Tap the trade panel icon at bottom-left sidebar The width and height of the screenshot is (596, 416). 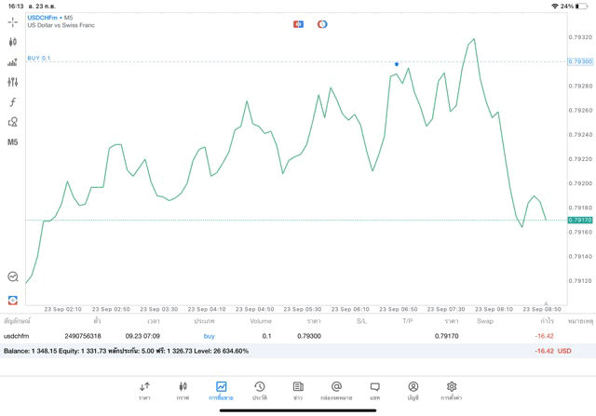point(12,300)
